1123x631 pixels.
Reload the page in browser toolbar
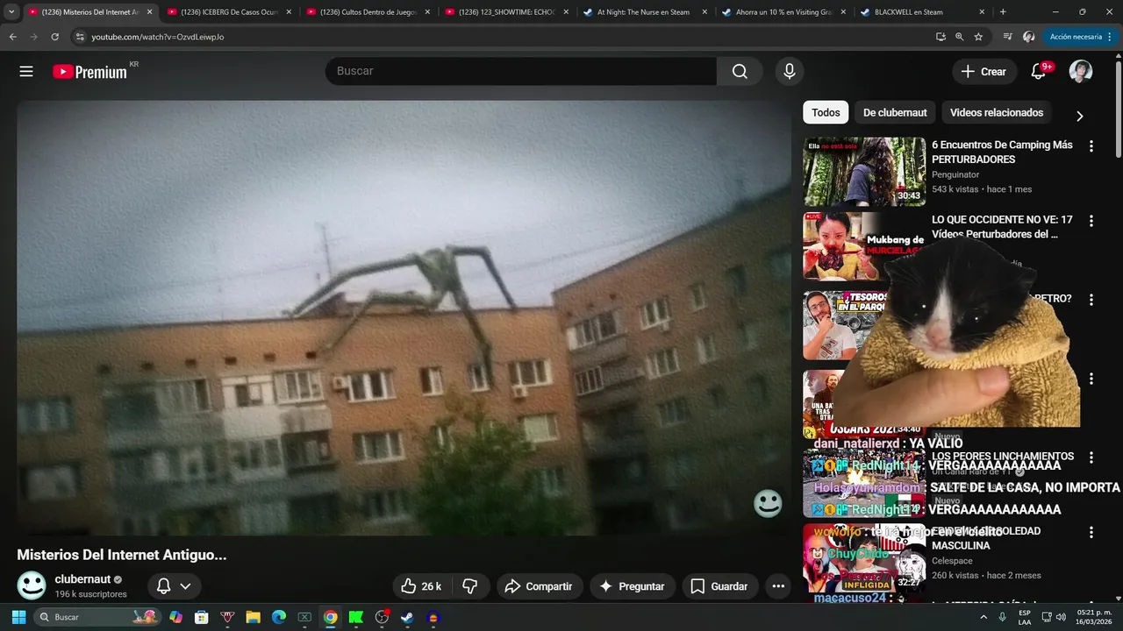(54, 37)
